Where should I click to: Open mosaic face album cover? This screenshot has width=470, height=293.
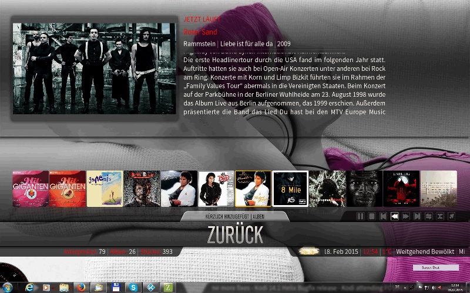pos(142,189)
